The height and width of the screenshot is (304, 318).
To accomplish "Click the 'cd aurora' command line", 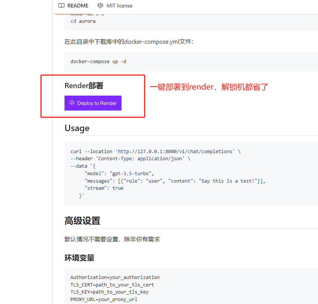I will tap(83, 21).
